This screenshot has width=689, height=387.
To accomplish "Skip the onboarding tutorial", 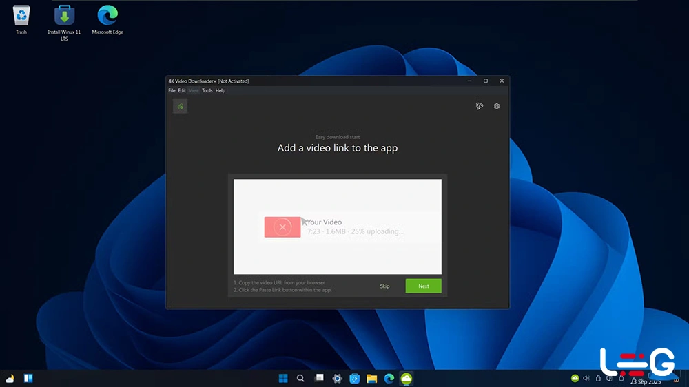I will (384, 286).
